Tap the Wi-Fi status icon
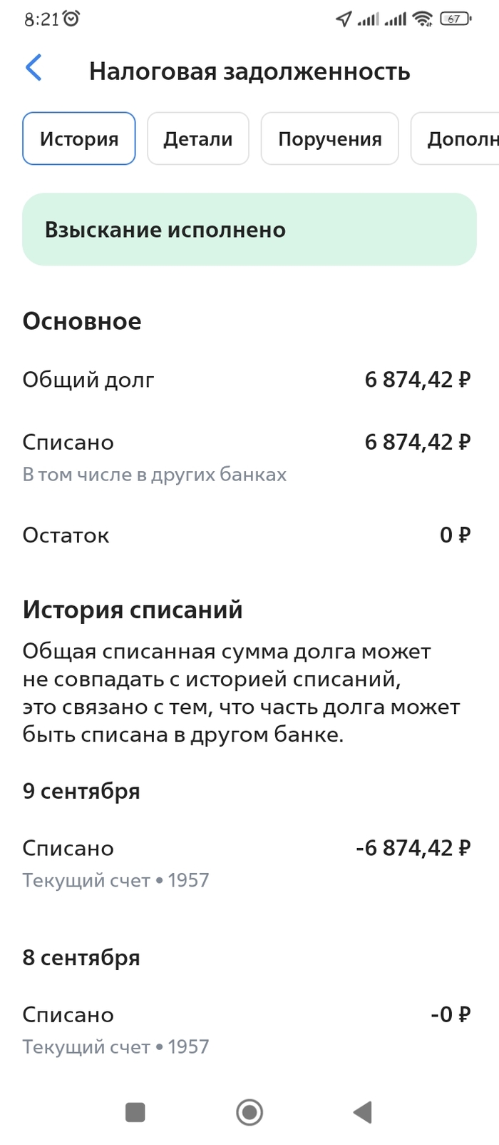 pos(423,19)
